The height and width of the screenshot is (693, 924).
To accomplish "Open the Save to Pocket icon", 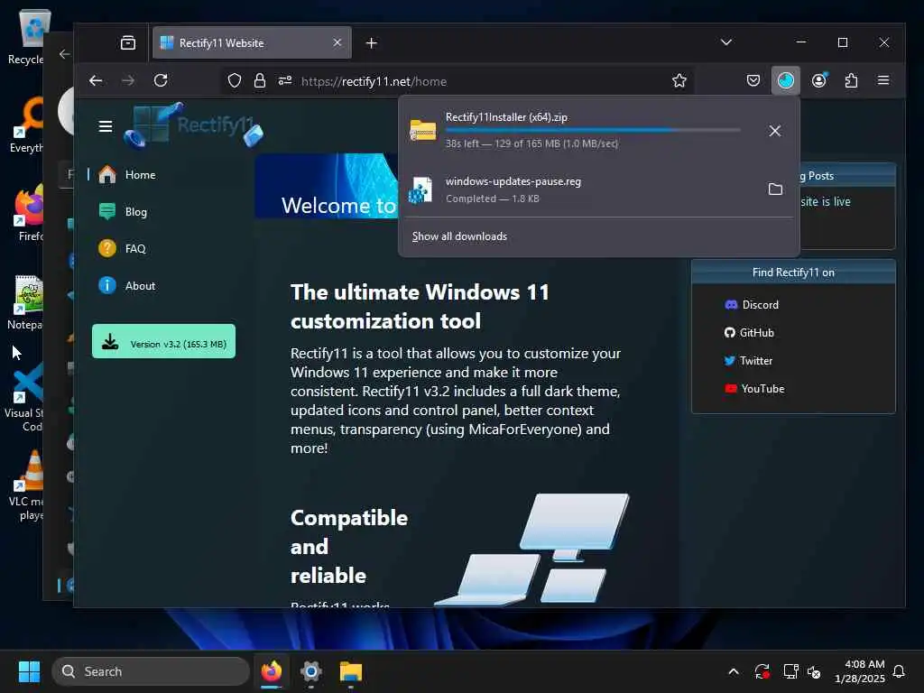I will coord(753,80).
